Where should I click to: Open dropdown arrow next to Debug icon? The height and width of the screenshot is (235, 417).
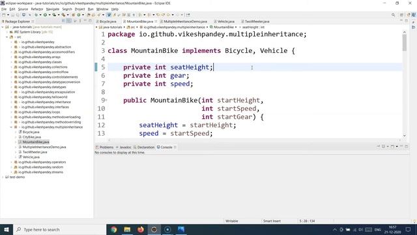pos(40,15)
